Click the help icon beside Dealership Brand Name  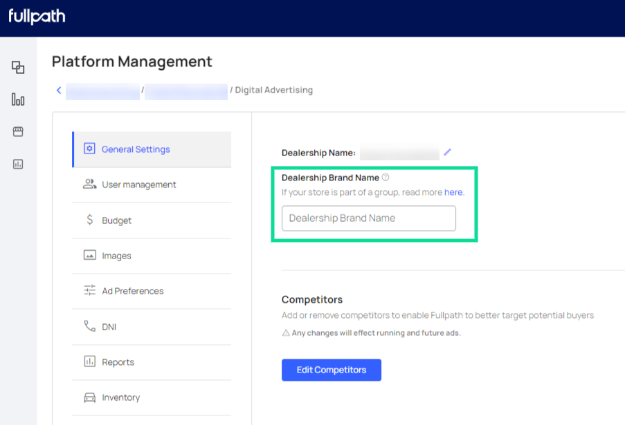[x=386, y=178]
